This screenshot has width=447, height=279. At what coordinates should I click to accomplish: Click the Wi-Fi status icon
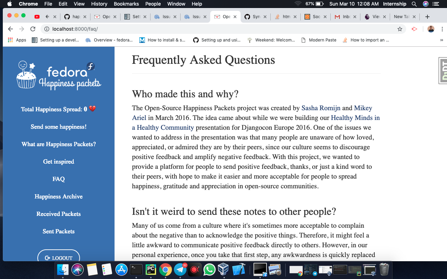[298, 4]
